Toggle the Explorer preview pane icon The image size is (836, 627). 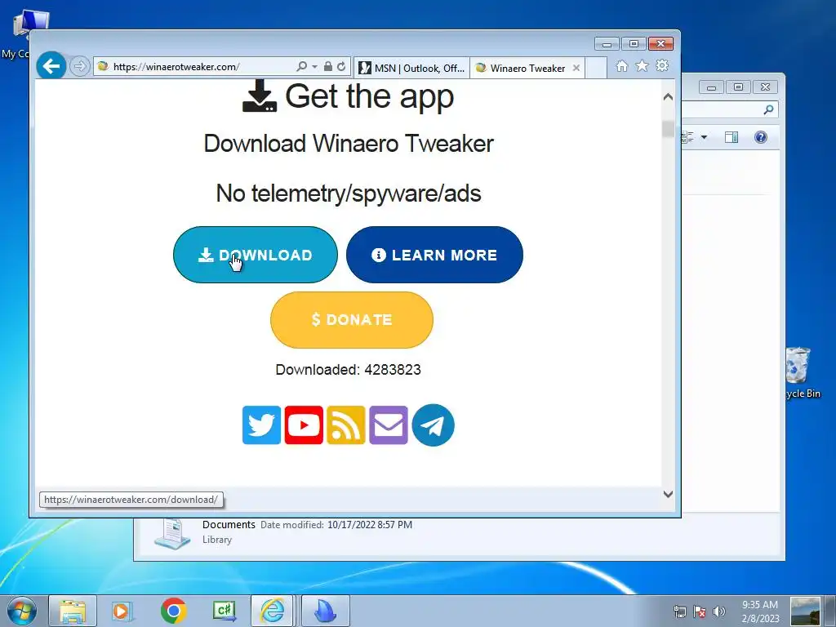coord(731,137)
